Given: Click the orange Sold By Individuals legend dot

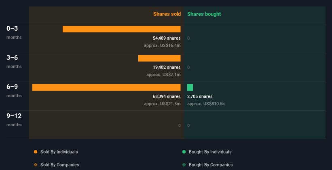Looking at the screenshot, I should point(36,152).
